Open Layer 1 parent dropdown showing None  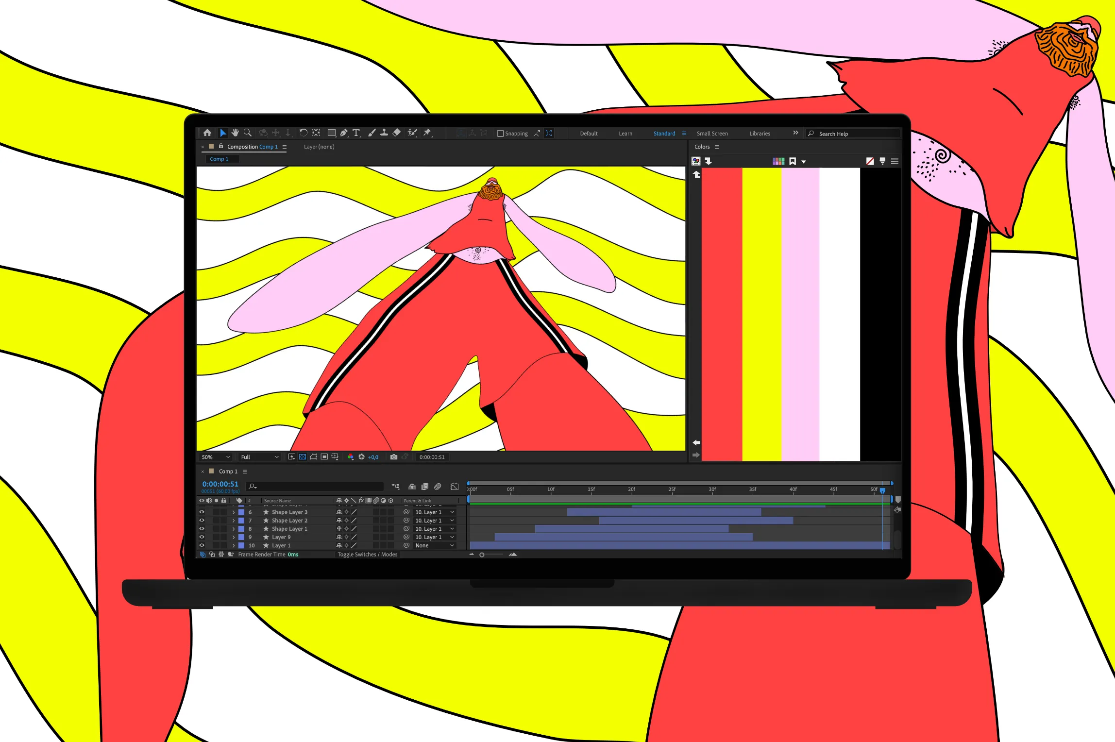(435, 545)
